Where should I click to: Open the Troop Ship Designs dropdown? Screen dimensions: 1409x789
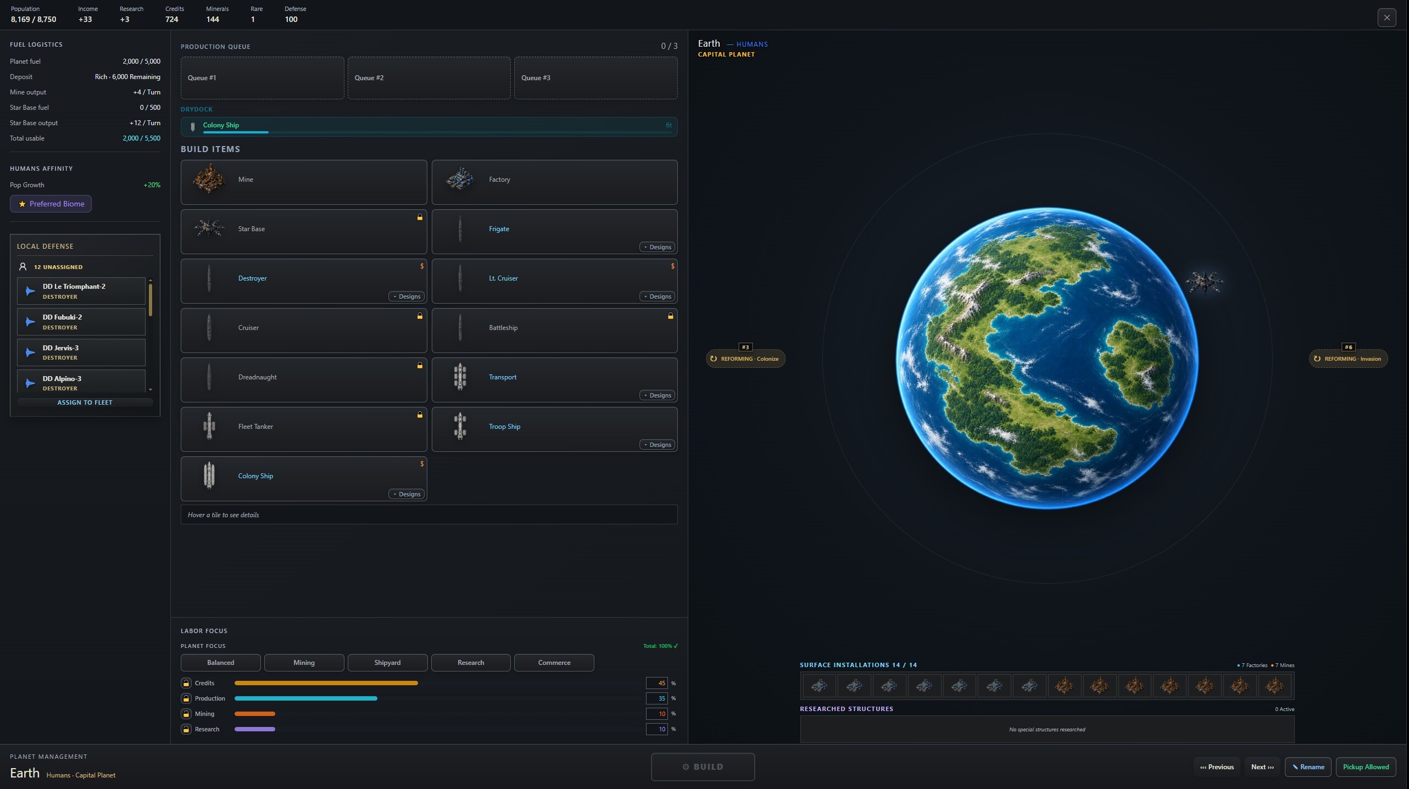658,445
